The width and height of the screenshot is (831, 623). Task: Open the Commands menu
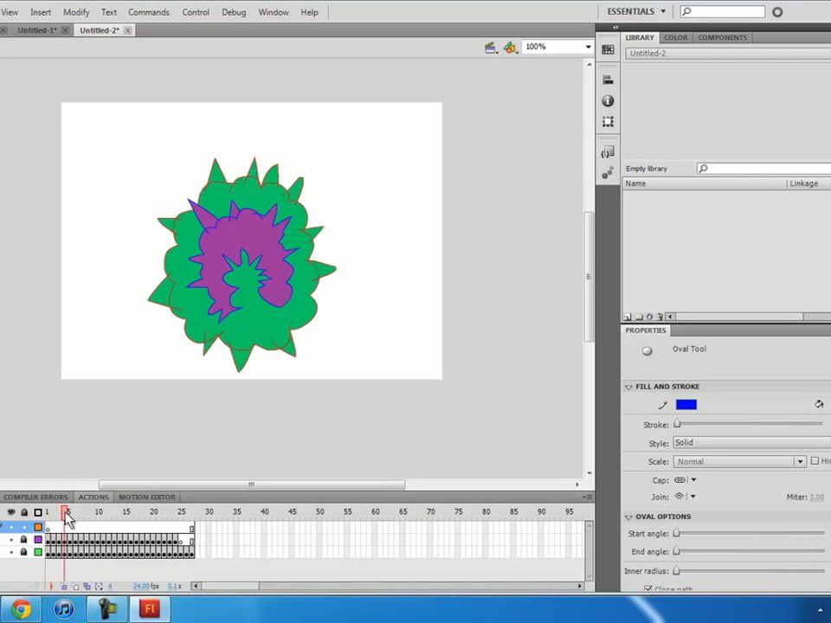click(x=148, y=12)
